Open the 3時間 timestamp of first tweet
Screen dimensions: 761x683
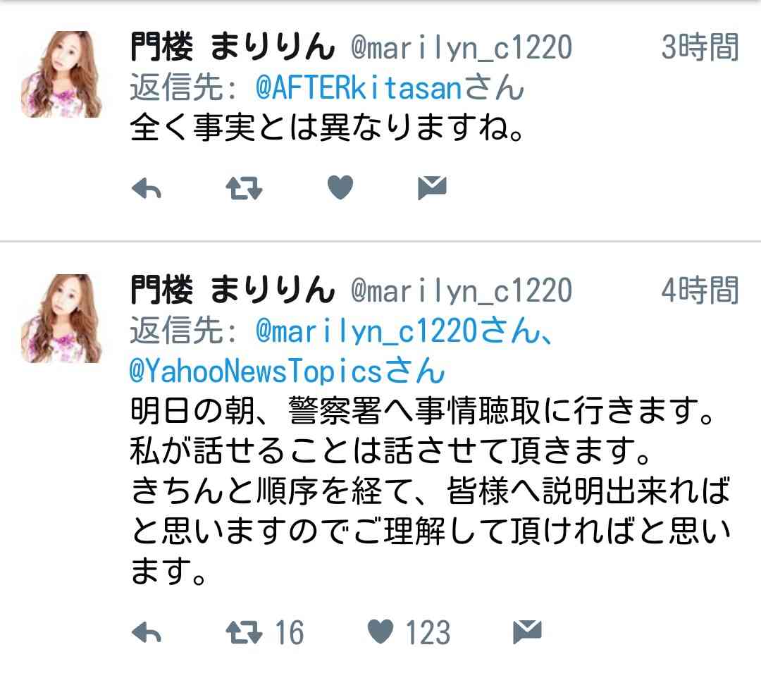[700, 47]
